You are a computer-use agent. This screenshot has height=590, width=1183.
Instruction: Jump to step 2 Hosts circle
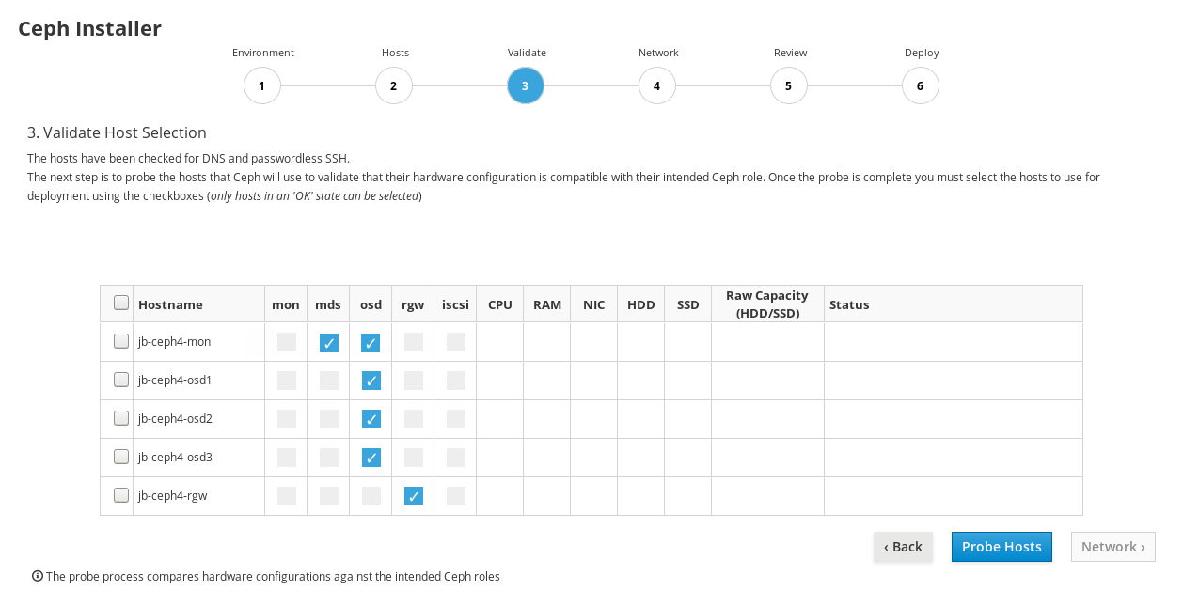[x=393, y=85]
